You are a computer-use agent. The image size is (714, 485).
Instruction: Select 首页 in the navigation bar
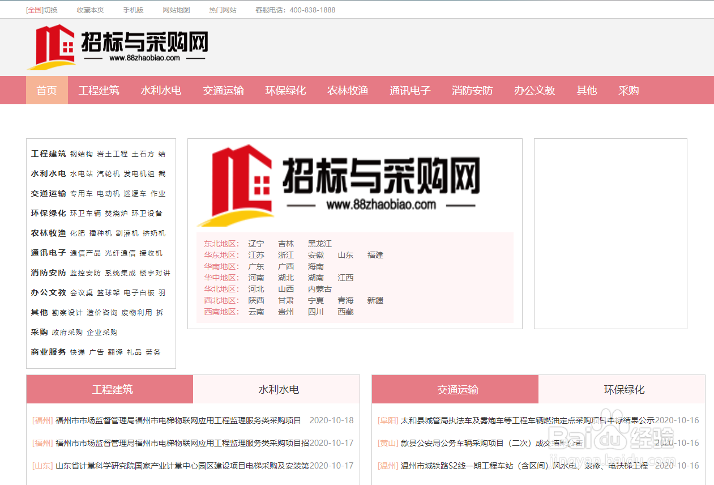point(47,90)
